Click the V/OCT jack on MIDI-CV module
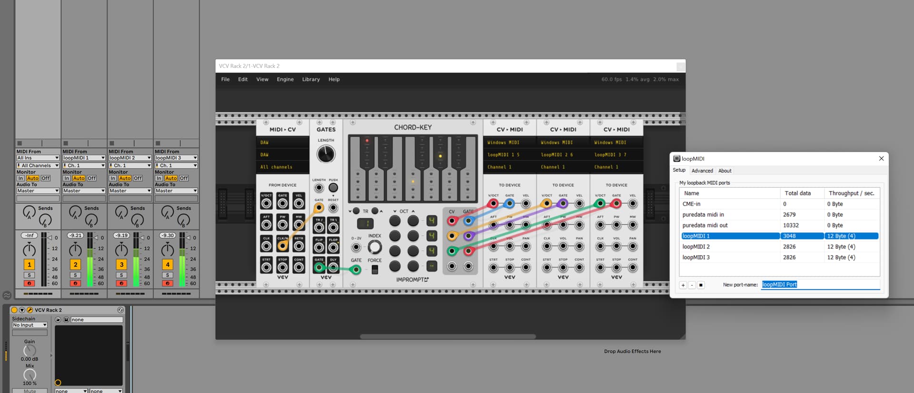The image size is (914, 393). [267, 204]
